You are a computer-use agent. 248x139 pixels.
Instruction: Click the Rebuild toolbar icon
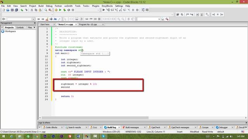coord(69,10)
